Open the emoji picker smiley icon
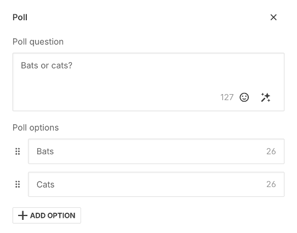 [x=244, y=97]
